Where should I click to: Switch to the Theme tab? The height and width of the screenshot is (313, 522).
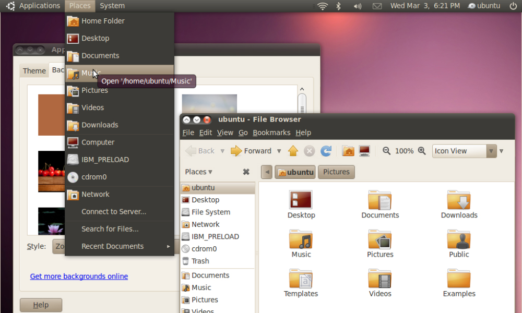[x=34, y=71]
